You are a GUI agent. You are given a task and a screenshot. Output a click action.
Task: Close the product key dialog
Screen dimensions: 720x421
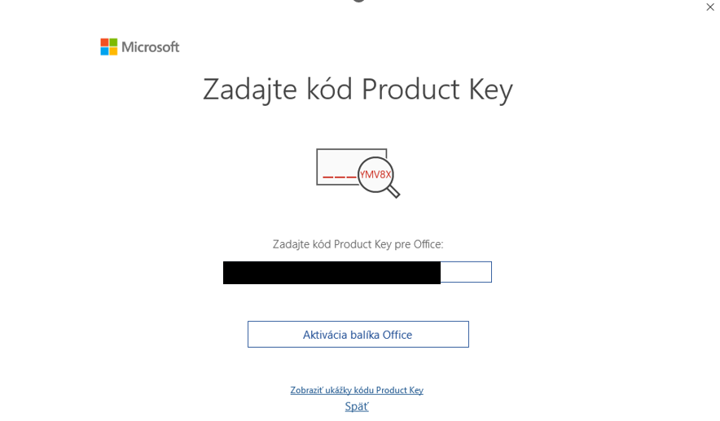[x=710, y=7]
